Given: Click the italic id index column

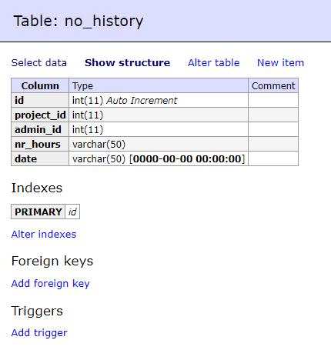Looking at the screenshot, I should point(72,212).
